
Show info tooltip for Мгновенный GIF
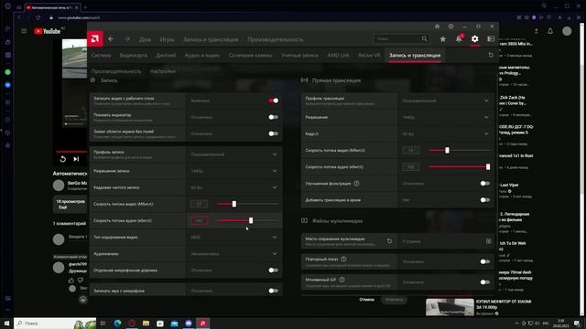(342, 280)
